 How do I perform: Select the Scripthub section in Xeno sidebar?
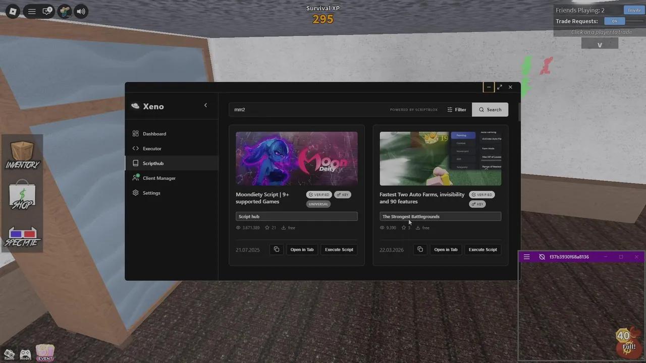[x=153, y=163]
